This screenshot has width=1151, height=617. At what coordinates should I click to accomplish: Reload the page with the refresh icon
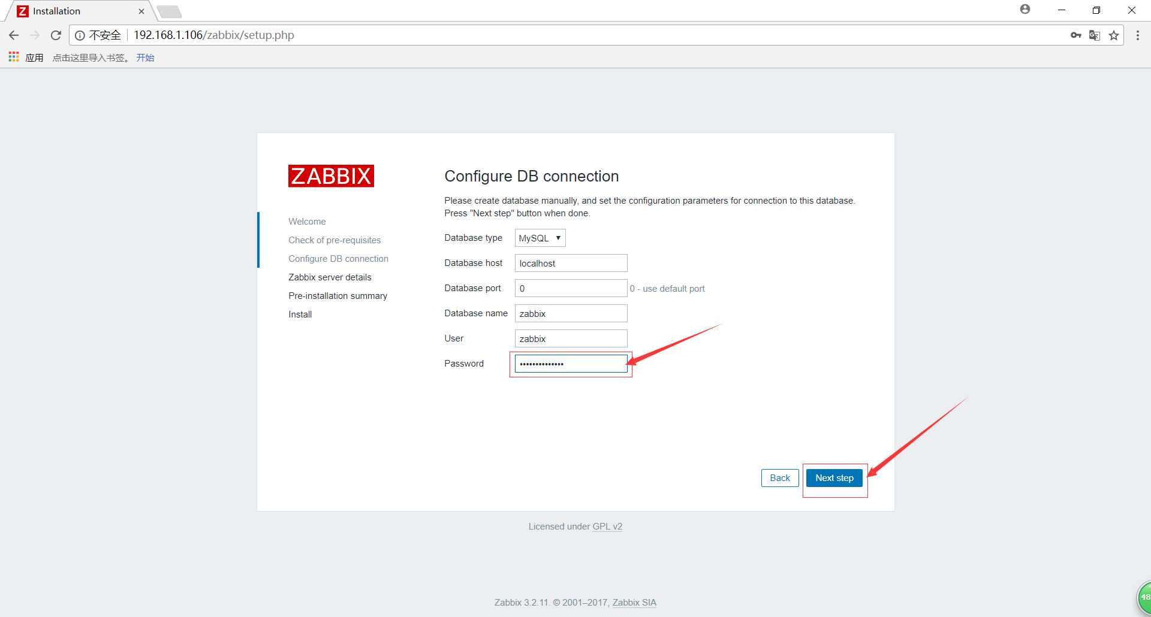56,35
